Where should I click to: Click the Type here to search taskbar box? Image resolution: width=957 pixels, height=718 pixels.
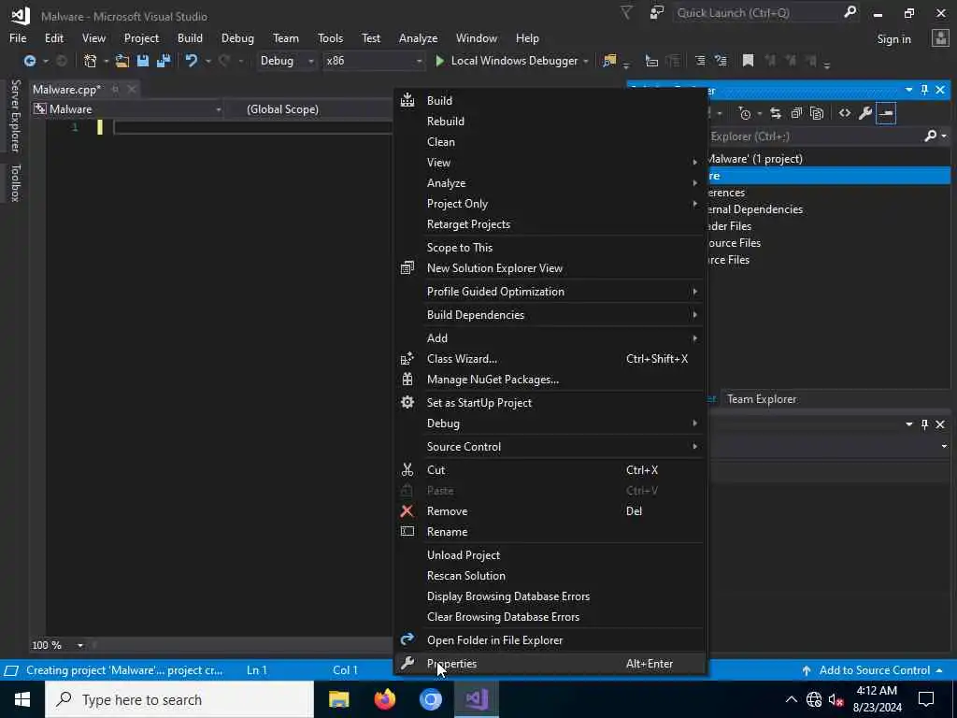(179, 699)
